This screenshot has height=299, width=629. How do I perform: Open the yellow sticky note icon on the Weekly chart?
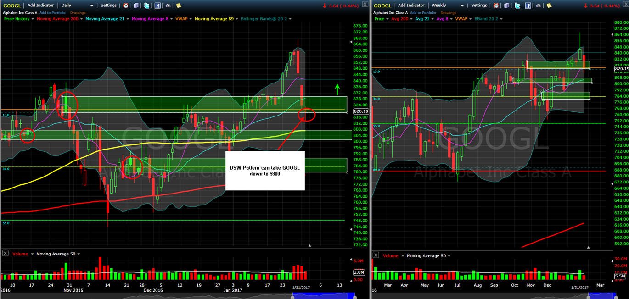pyautogui.click(x=548, y=6)
